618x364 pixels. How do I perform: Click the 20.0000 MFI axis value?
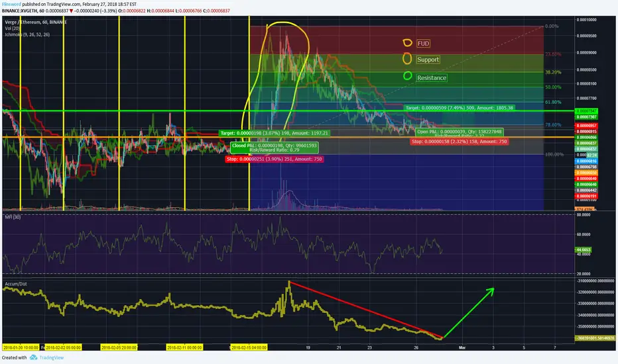(584, 273)
